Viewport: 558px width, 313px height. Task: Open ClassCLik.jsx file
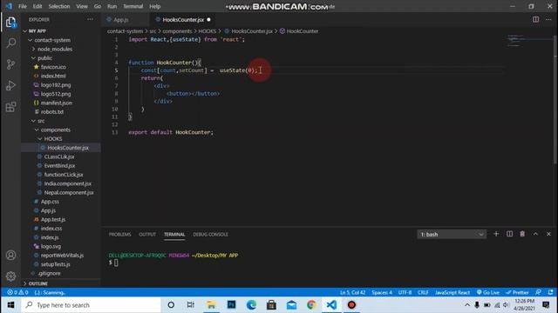(x=59, y=156)
